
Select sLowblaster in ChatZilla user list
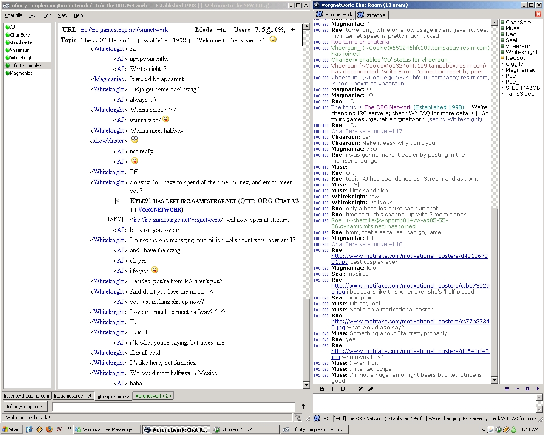point(28,42)
